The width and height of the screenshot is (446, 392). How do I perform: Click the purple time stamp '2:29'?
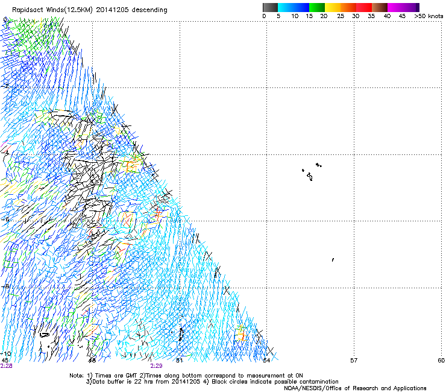point(157,366)
